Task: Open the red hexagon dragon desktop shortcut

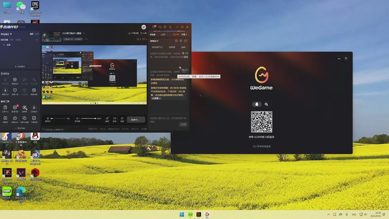Action: tap(35, 175)
